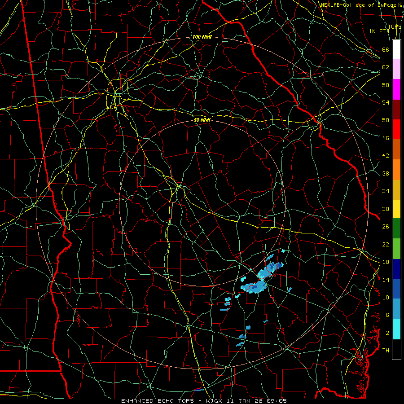
Task: Click the legend value '50'
Action: pos(386,120)
